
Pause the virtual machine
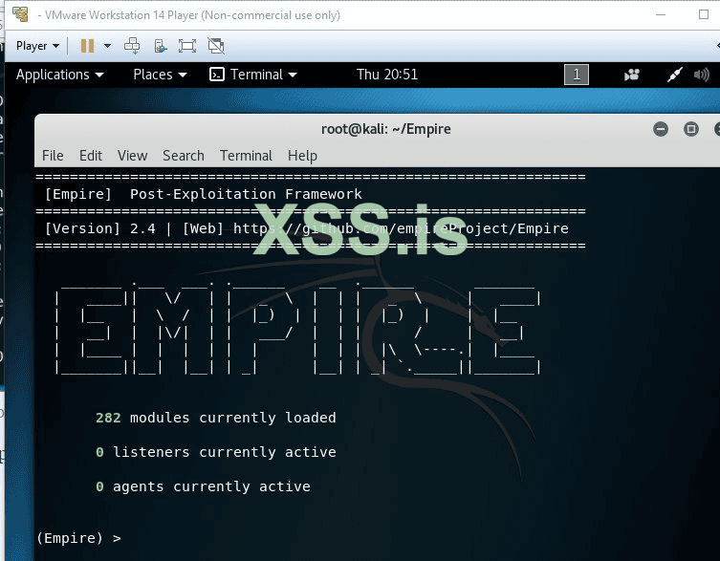[87, 46]
